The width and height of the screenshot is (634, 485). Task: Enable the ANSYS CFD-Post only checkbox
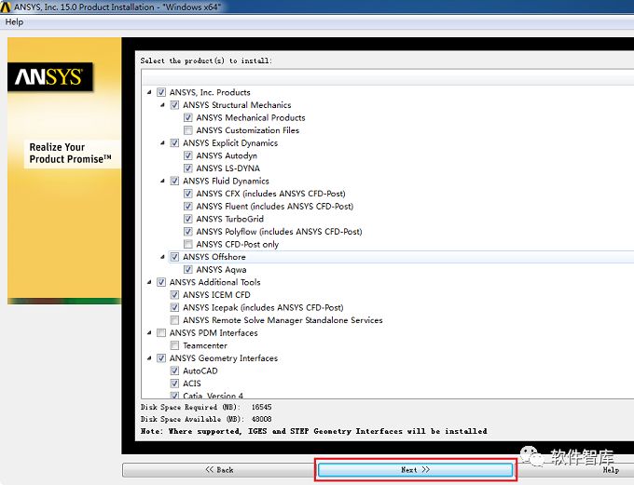tap(188, 244)
